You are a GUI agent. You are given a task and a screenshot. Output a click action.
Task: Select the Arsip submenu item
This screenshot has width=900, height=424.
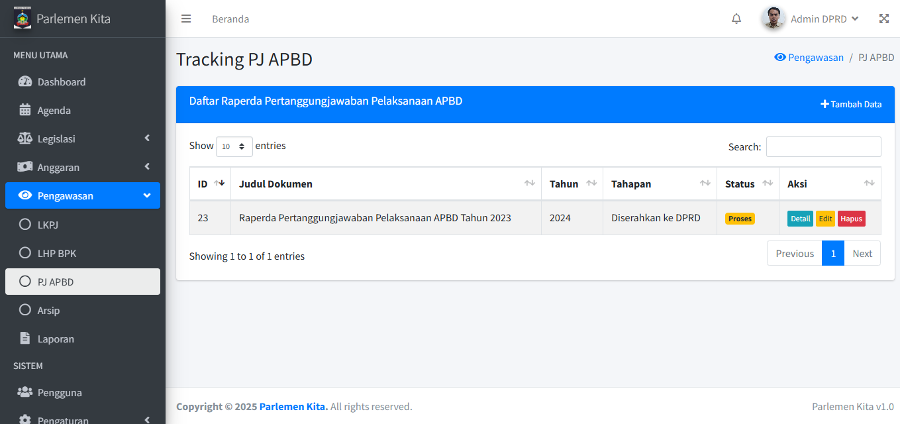tap(48, 310)
